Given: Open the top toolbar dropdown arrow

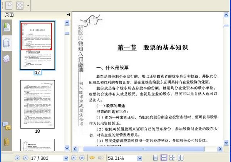Looking at the screenshot, I should 28,6.
